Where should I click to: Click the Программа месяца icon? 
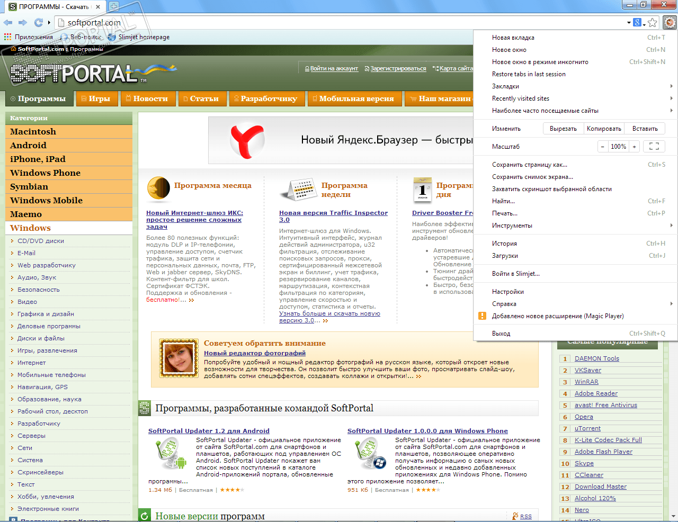pos(158,189)
